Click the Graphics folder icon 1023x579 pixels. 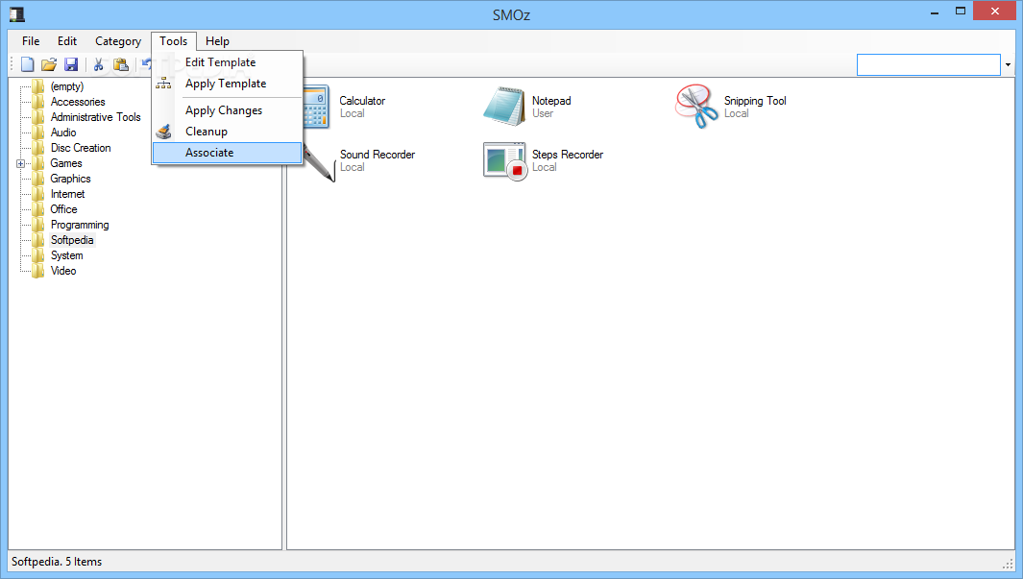point(38,179)
